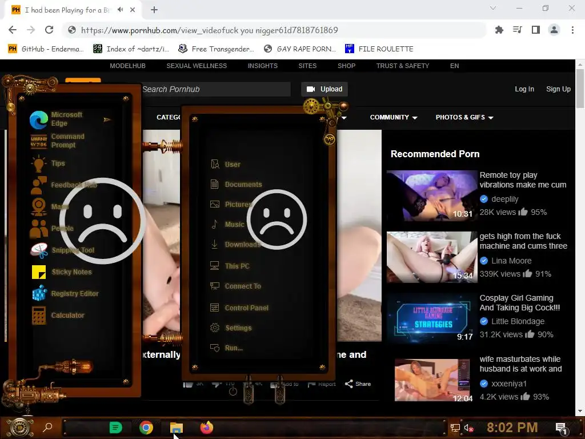Switch to Chrome on the taskbar
Image resolution: width=585 pixels, height=439 pixels.
[146, 428]
